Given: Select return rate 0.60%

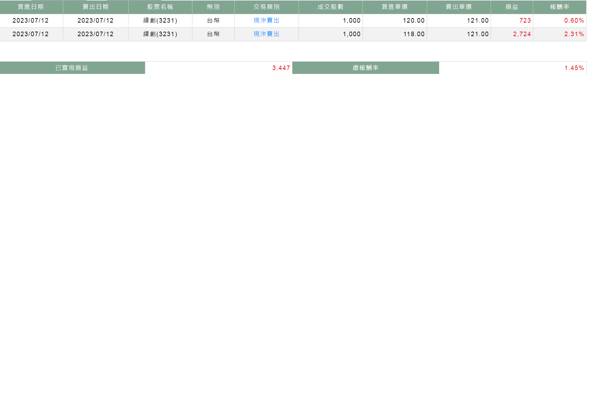Looking at the screenshot, I should [x=574, y=21].
